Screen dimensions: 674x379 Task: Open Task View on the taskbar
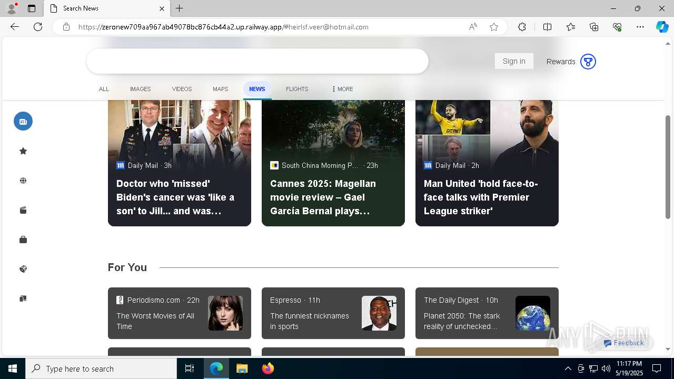190,368
